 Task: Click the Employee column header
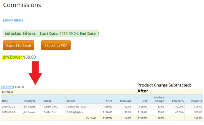30,101
